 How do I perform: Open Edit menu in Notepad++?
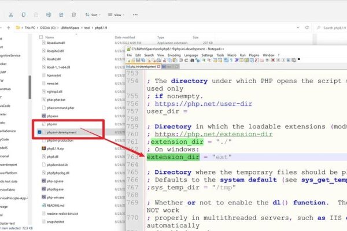[x=138, y=55]
